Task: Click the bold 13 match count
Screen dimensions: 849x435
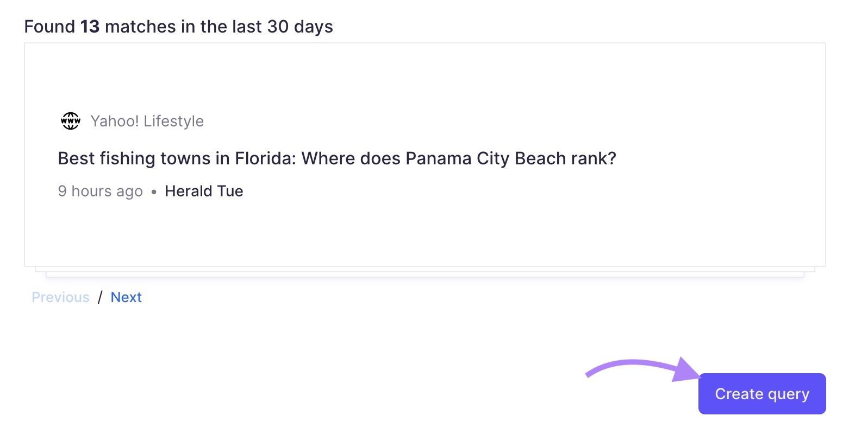Action: tap(90, 27)
